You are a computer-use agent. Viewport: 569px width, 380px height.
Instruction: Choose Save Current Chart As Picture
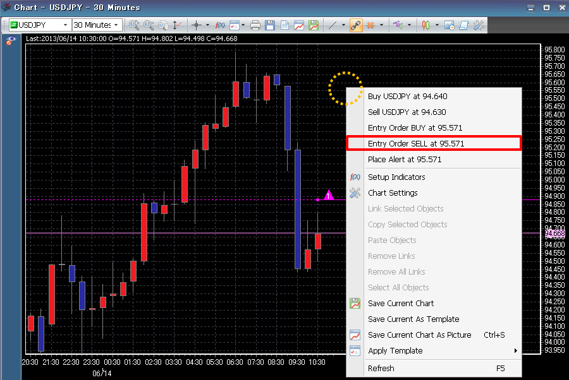point(434,335)
